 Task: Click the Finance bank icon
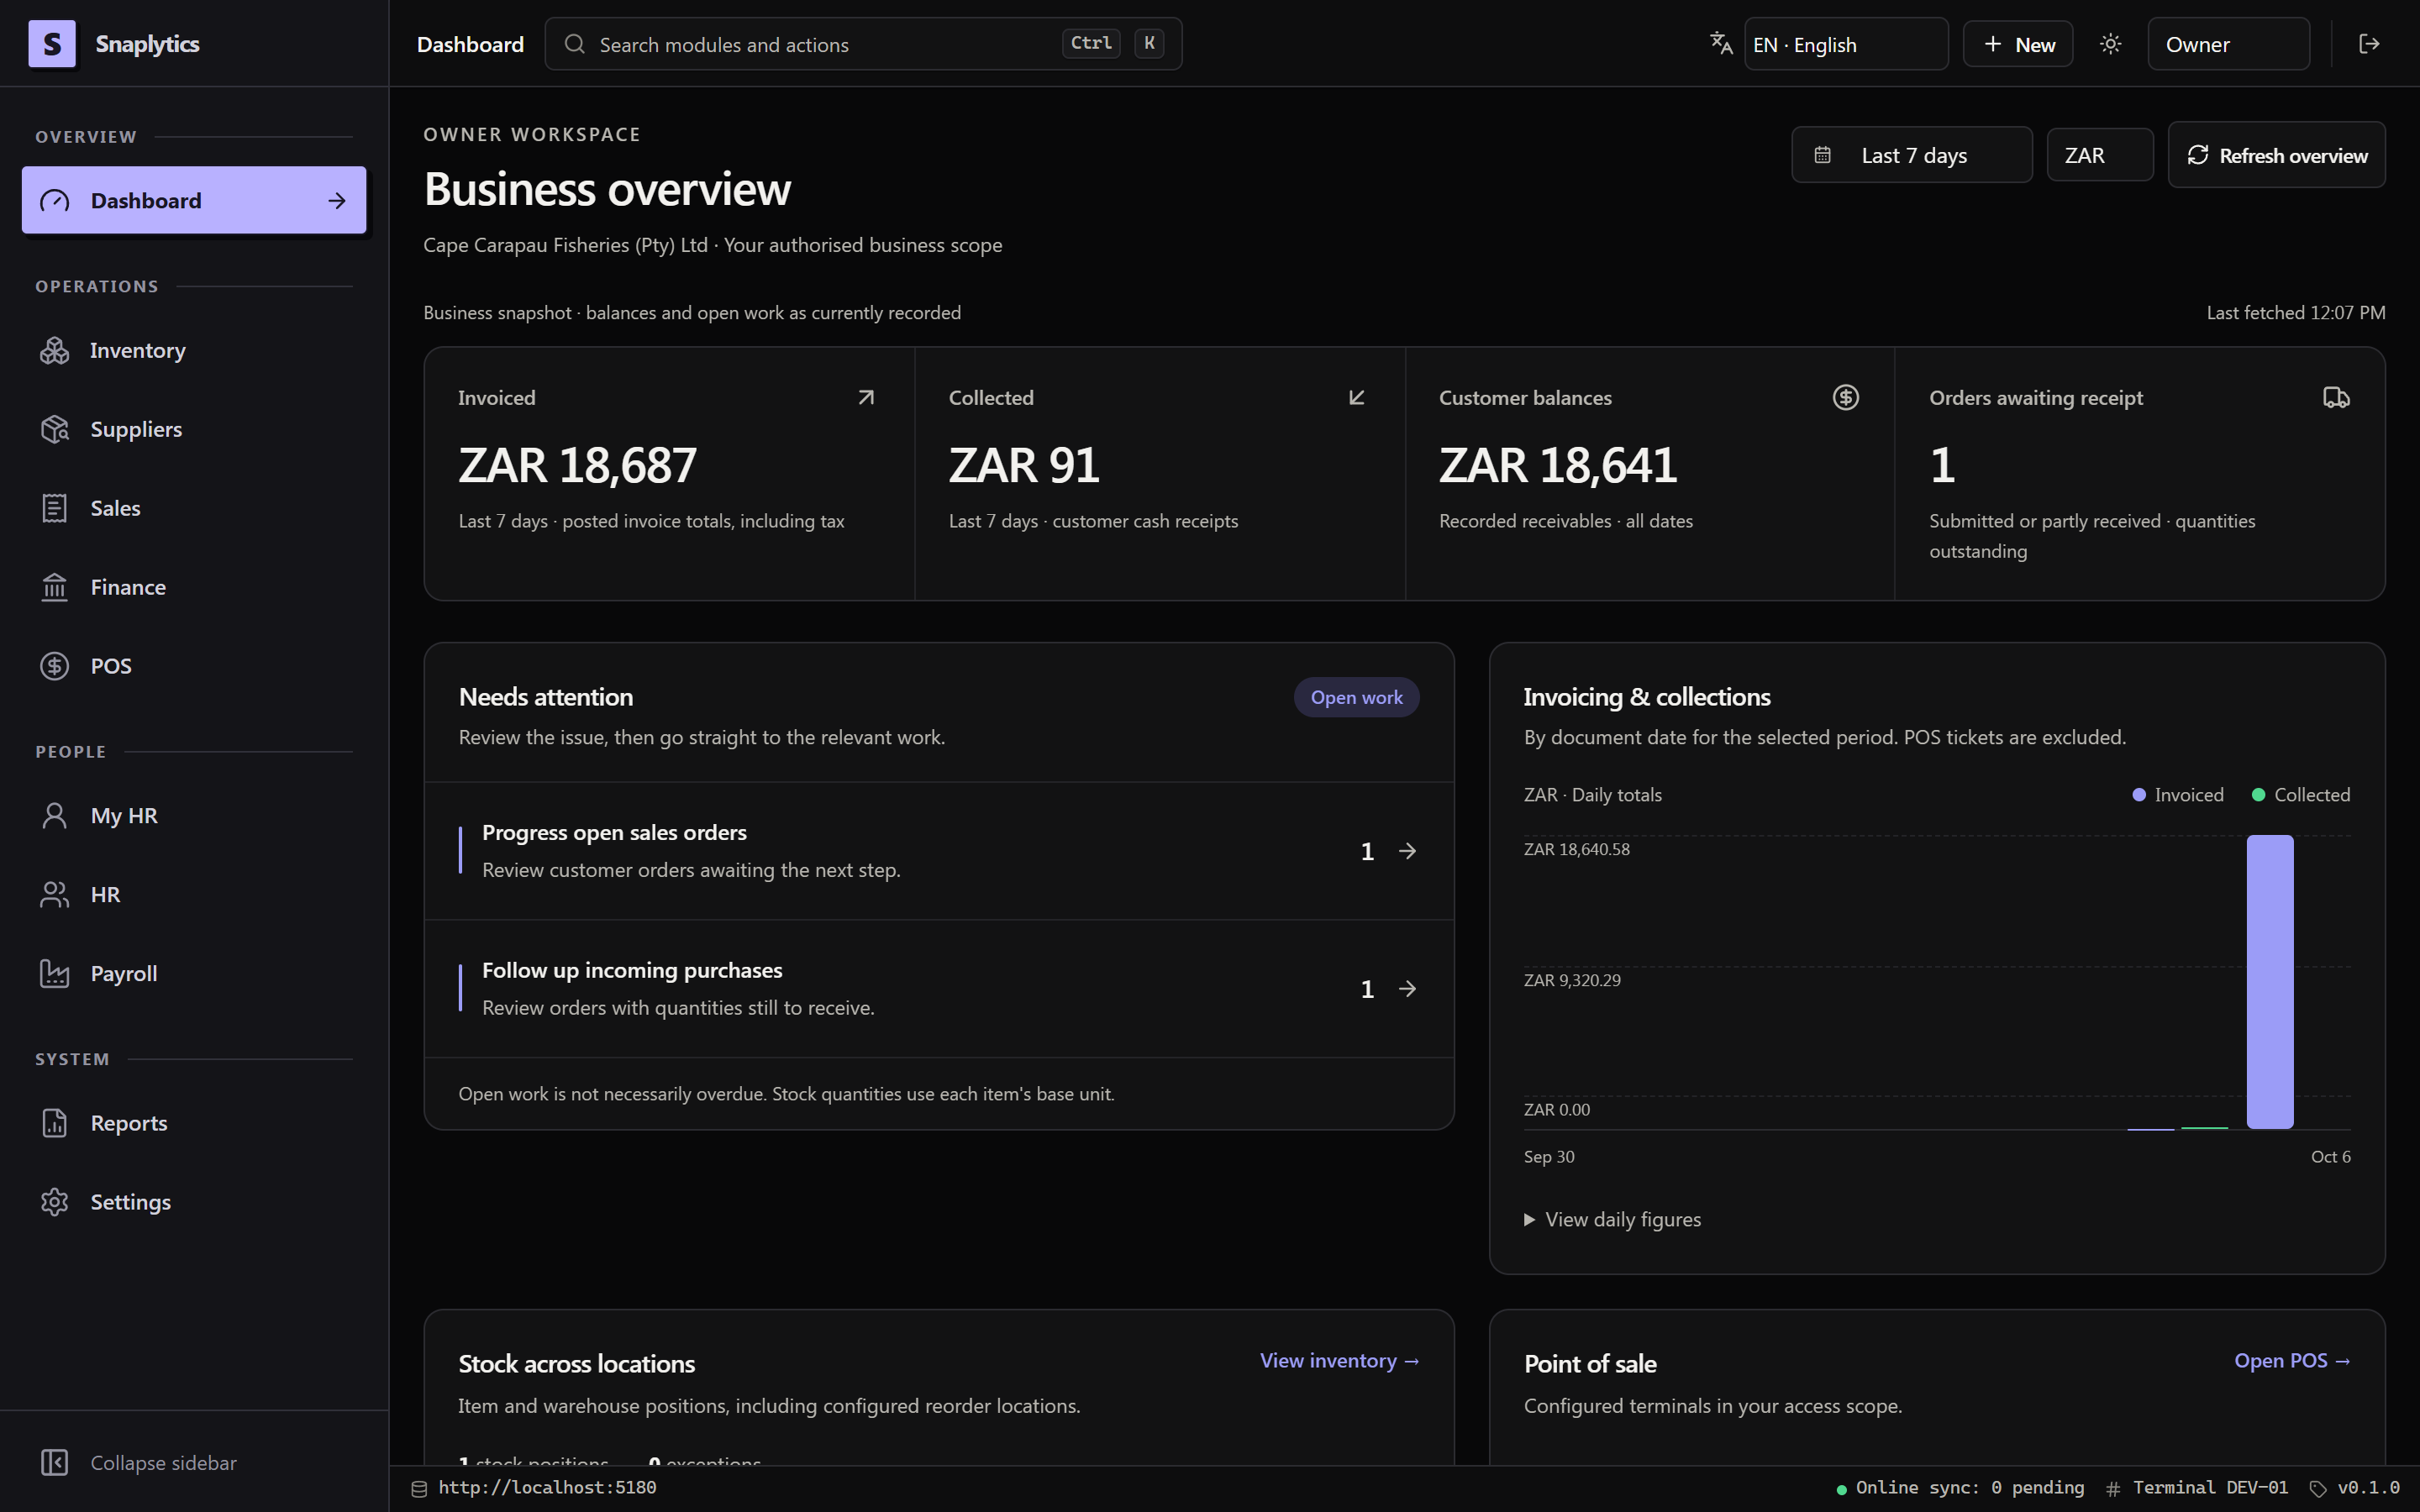(x=54, y=587)
